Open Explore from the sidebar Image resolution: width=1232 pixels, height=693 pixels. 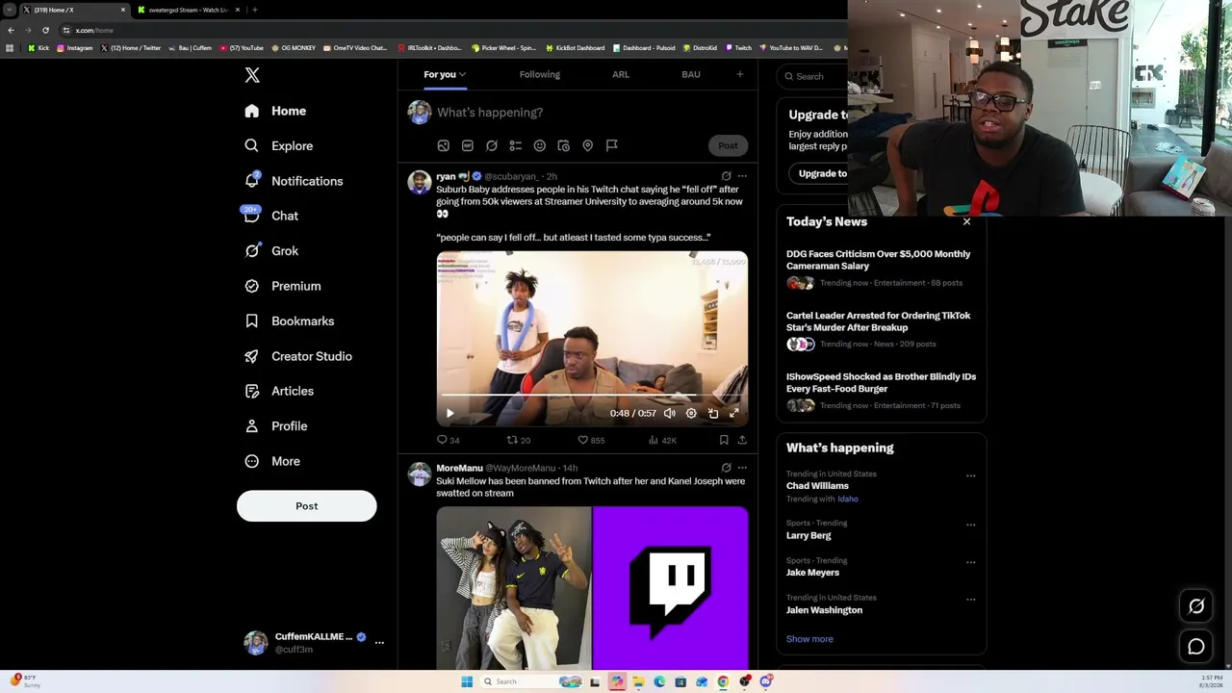278,146
